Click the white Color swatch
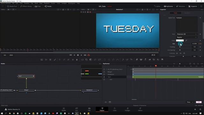 point(180,41)
